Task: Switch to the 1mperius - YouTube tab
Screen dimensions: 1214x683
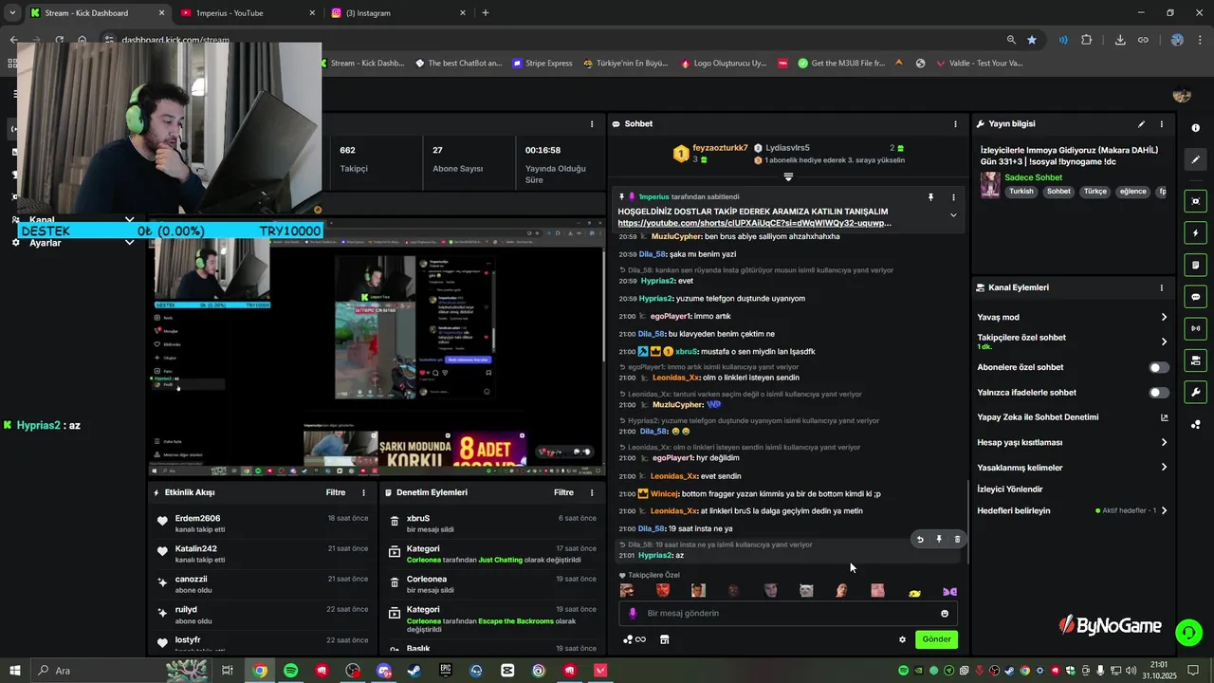Action: tap(247, 12)
